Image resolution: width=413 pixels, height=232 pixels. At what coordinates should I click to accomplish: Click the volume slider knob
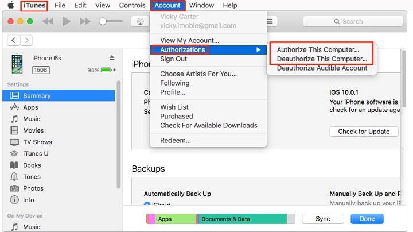click(103, 21)
